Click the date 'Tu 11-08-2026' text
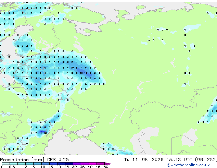Image resolution: width=217 pixels, height=168 pixels. click(144, 160)
